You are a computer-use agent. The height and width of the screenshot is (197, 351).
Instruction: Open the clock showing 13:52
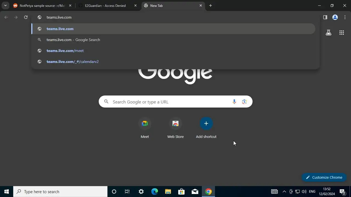coord(327,192)
